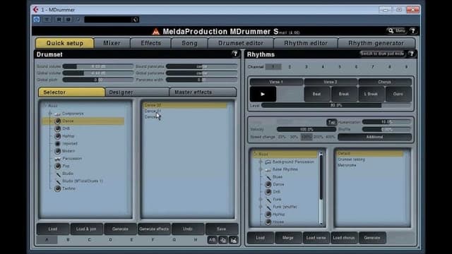Adjust the Humanization slider

click(x=386, y=122)
